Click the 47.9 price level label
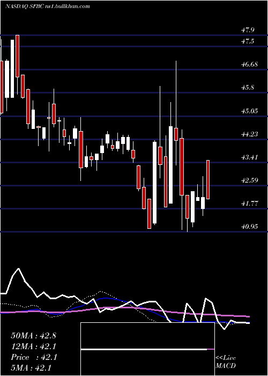268x376 pixels. click(248, 30)
